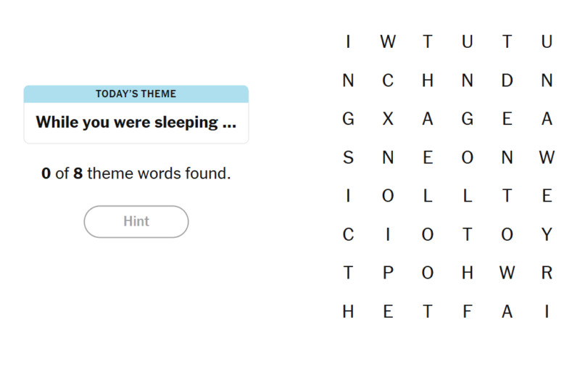
Task: Click the Hint button
Action: 136,222
